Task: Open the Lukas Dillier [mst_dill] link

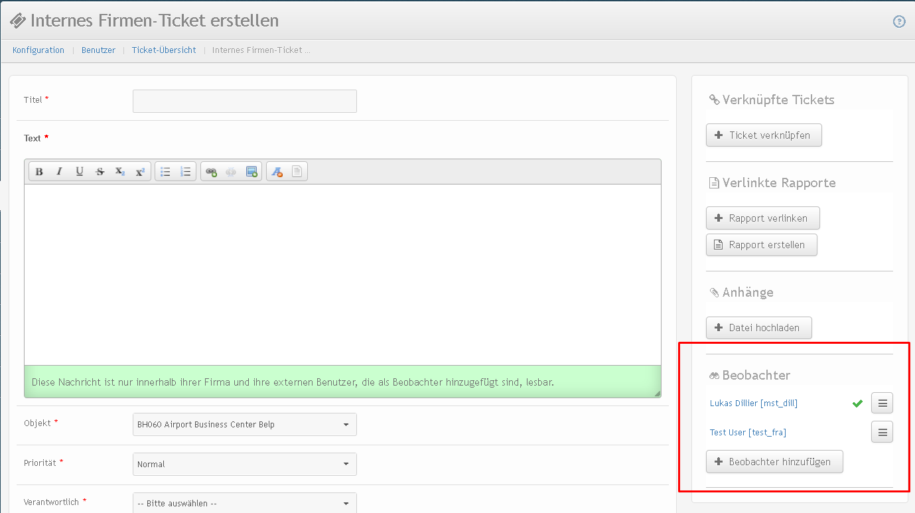Action: pyautogui.click(x=754, y=403)
